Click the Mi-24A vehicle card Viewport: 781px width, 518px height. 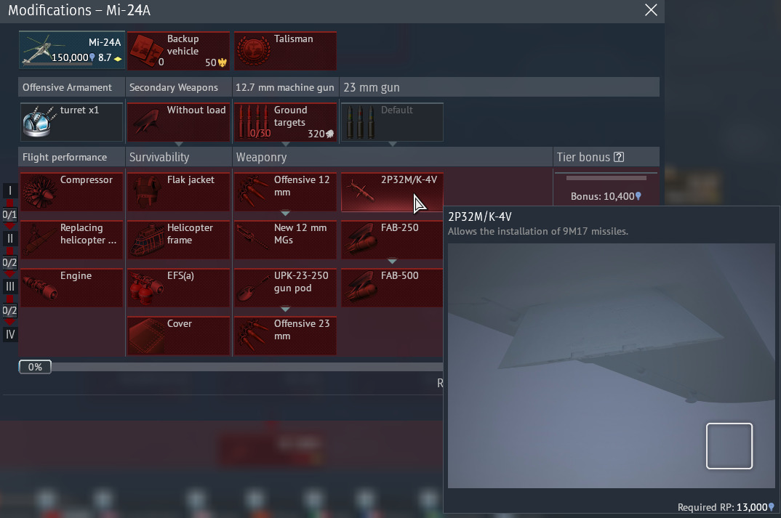[x=71, y=51]
